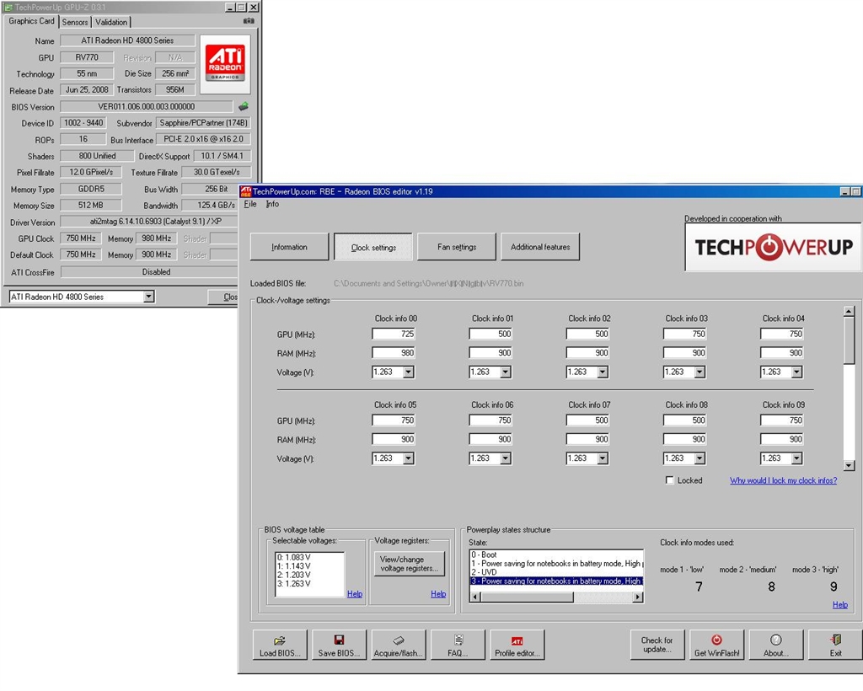
Task: Click View/change voltage registers button
Action: coord(409,564)
